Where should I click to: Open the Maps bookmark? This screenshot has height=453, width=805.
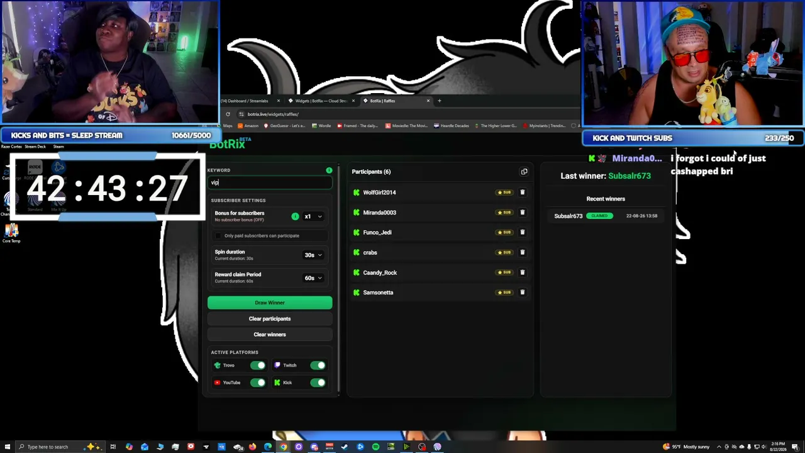click(226, 126)
